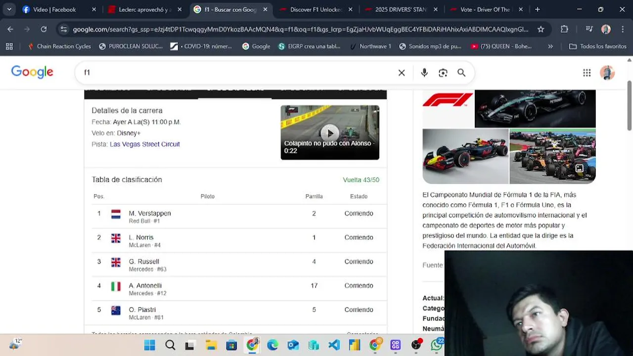Open the Sonidos mp3 de pu... bookmark
Screen dimensions: 633x356
point(430,46)
